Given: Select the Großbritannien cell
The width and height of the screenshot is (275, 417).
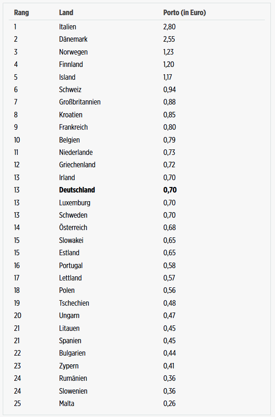Looking at the screenshot, I should pos(80,102).
